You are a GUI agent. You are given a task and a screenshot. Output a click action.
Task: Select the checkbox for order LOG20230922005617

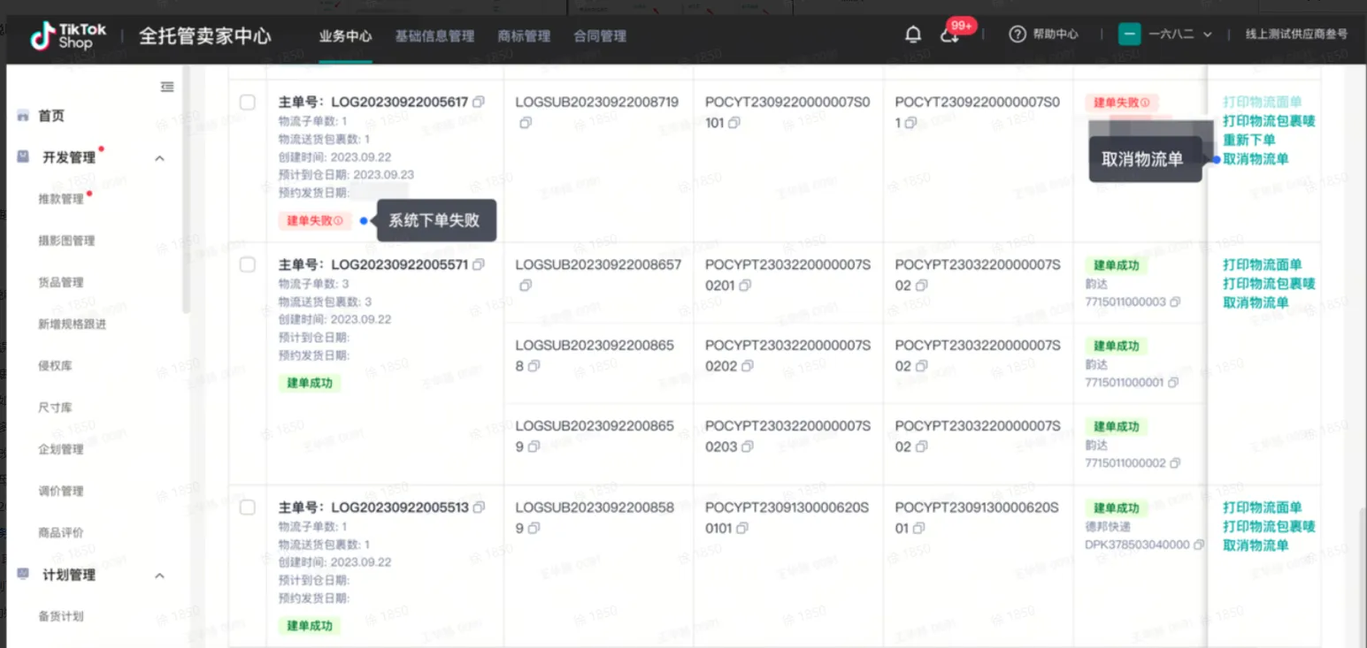[248, 103]
